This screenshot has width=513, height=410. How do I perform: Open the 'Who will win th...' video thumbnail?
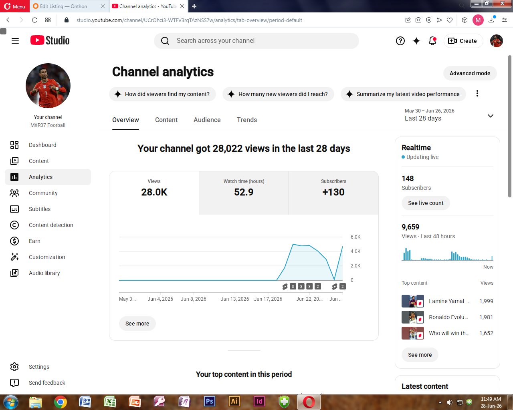coord(413,333)
